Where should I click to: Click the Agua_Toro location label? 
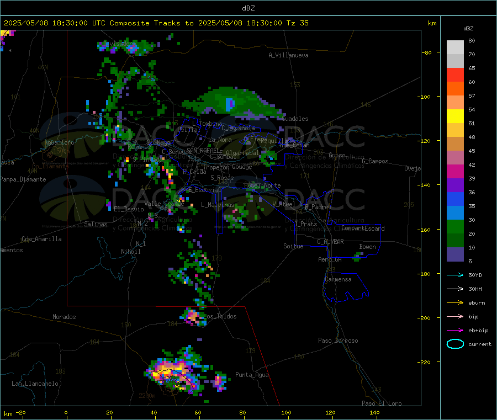click(x=59, y=142)
